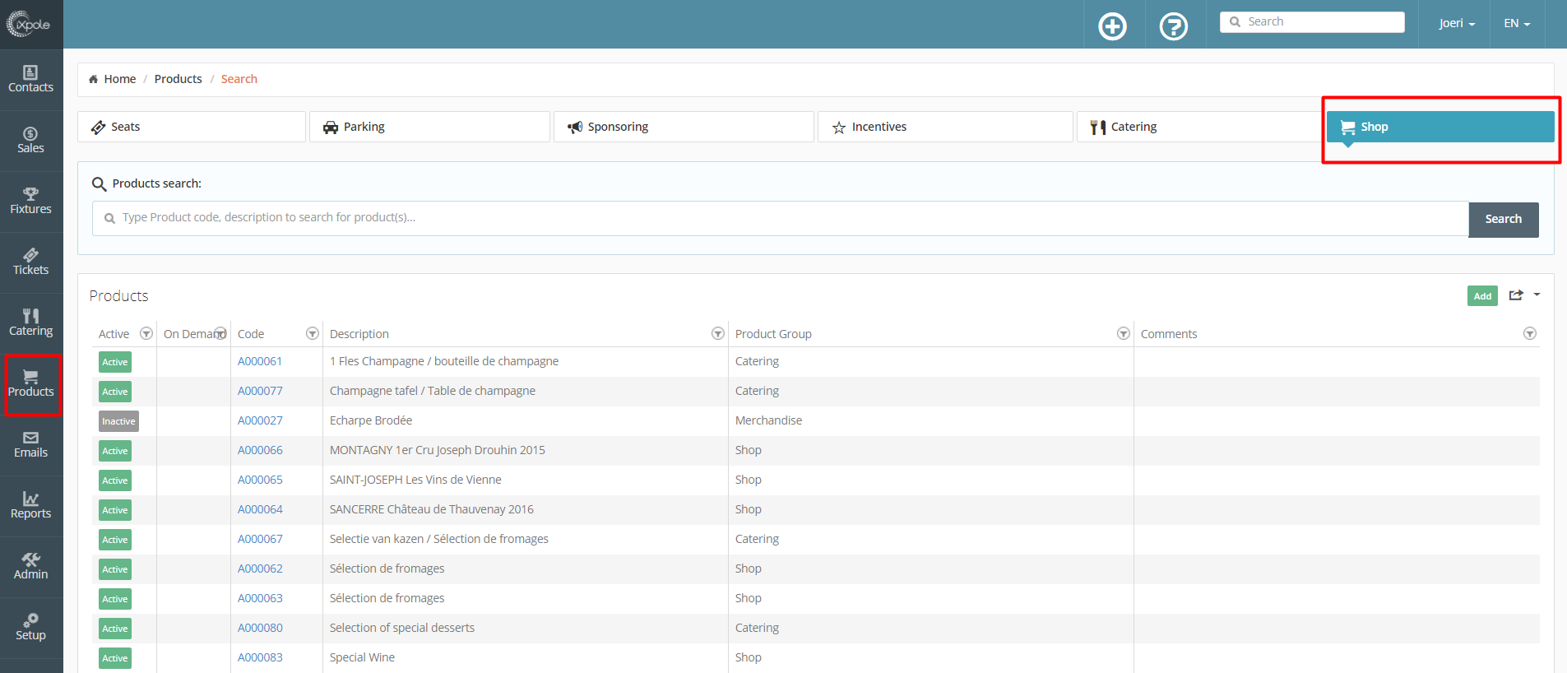Click 'Merchandise' product group cell
The height and width of the screenshot is (673, 1567).
(768, 420)
